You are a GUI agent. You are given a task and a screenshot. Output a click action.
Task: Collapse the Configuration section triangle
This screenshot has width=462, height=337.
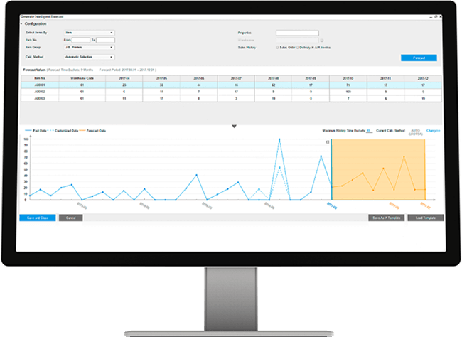coord(21,23)
